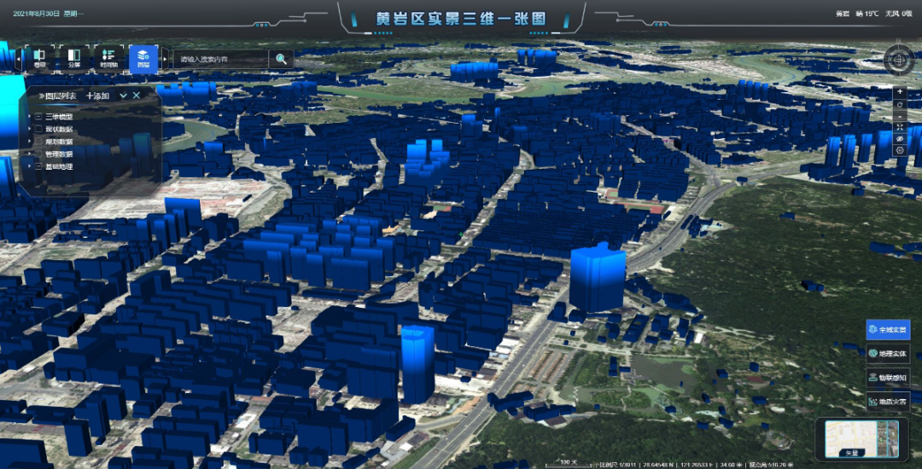The width and height of the screenshot is (922, 469).
Task: Click the compass navigation control
Action: 899,61
